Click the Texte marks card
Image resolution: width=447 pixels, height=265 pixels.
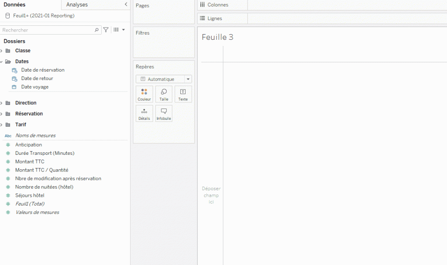click(x=183, y=94)
